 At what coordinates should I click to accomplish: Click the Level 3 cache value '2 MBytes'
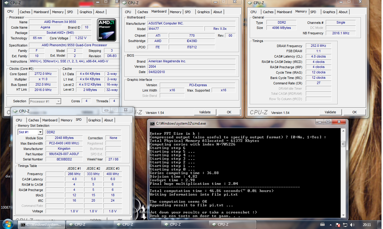coord(90,90)
